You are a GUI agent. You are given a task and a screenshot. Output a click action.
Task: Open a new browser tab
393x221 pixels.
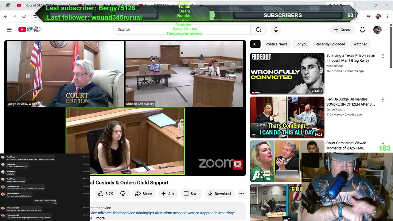[x=201, y=5]
